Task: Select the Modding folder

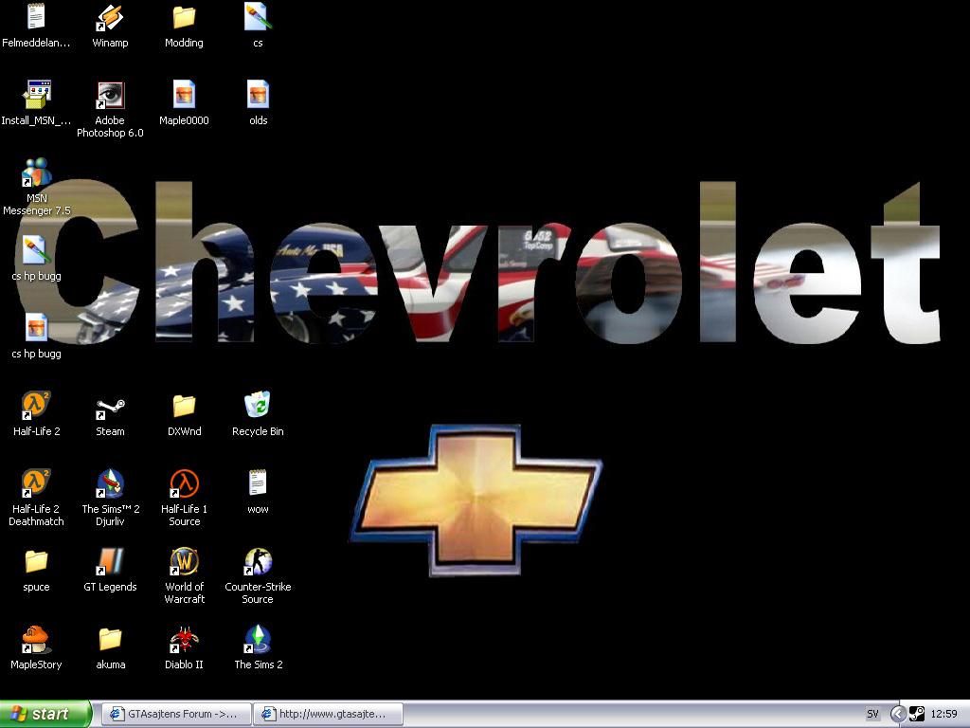Action: [184, 17]
